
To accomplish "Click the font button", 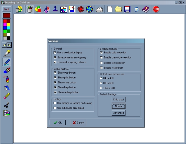I will pos(7,9).
